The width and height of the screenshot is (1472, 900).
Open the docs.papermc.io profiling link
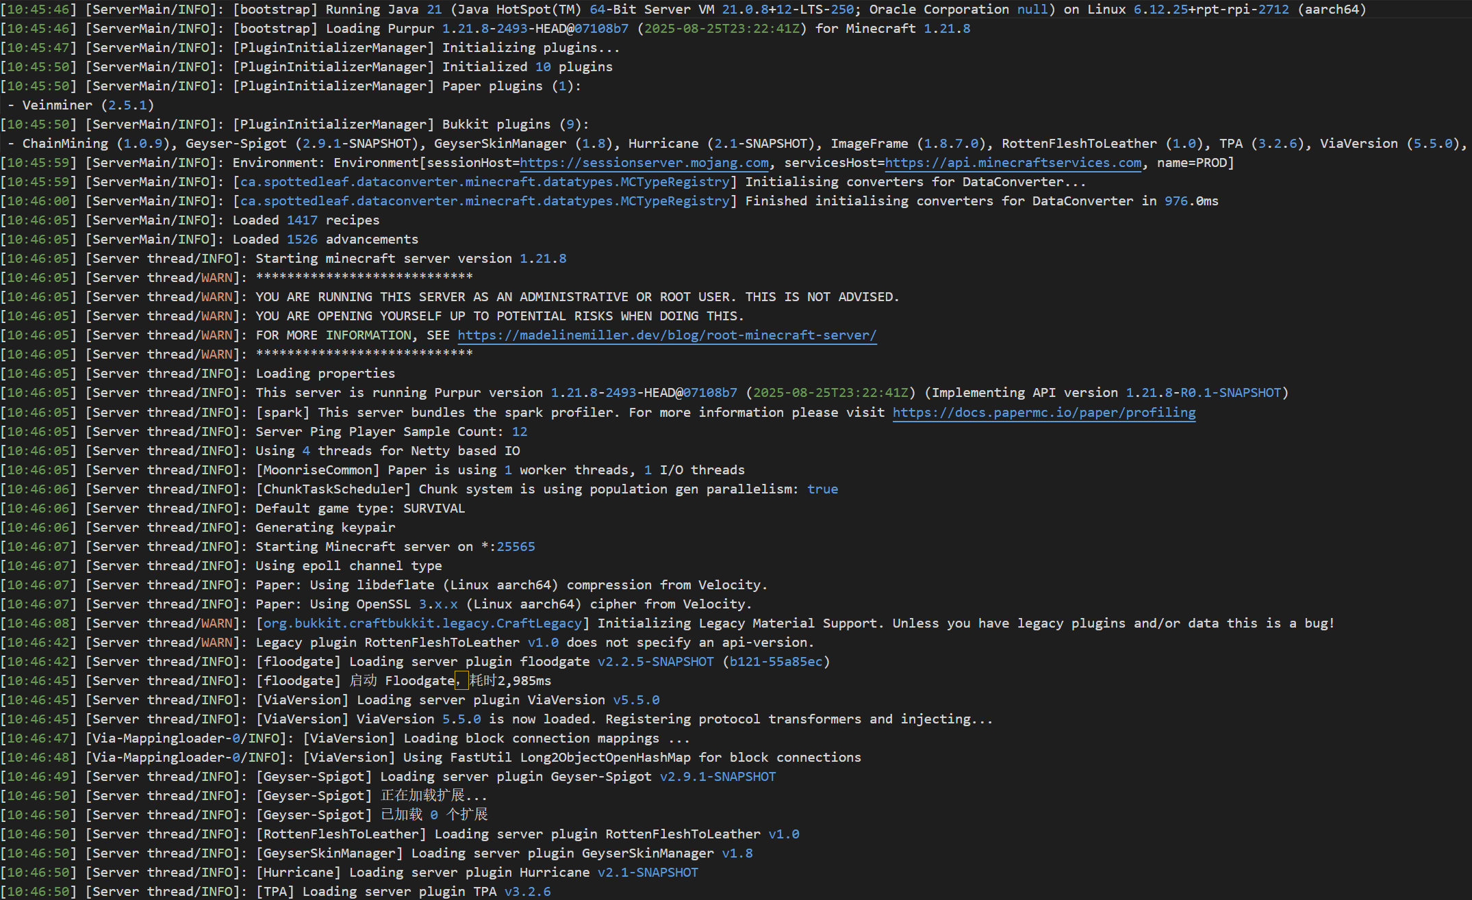[1043, 413]
